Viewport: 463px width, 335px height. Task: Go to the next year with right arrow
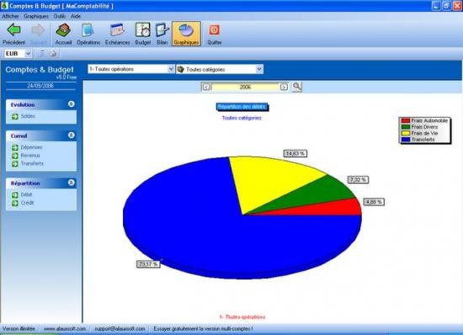click(x=284, y=87)
